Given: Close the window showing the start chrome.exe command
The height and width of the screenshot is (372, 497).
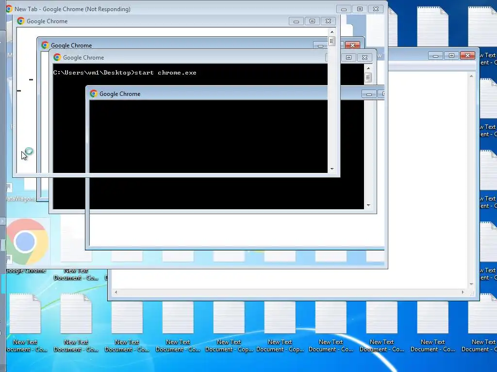Looking at the screenshot, I should tap(364, 57).
